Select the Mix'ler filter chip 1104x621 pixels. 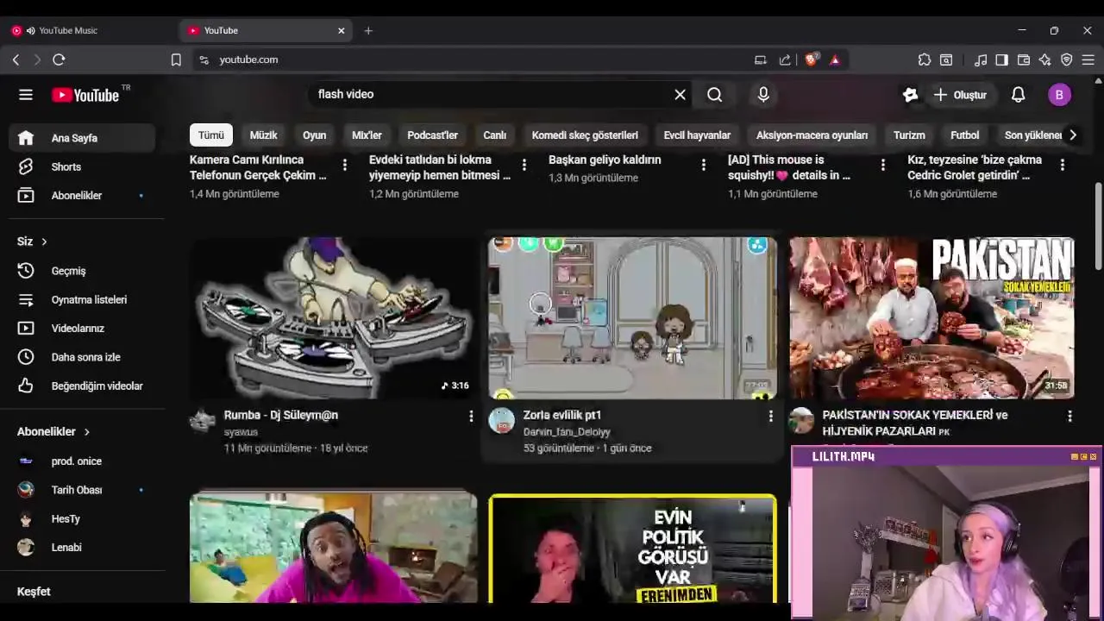367,135
